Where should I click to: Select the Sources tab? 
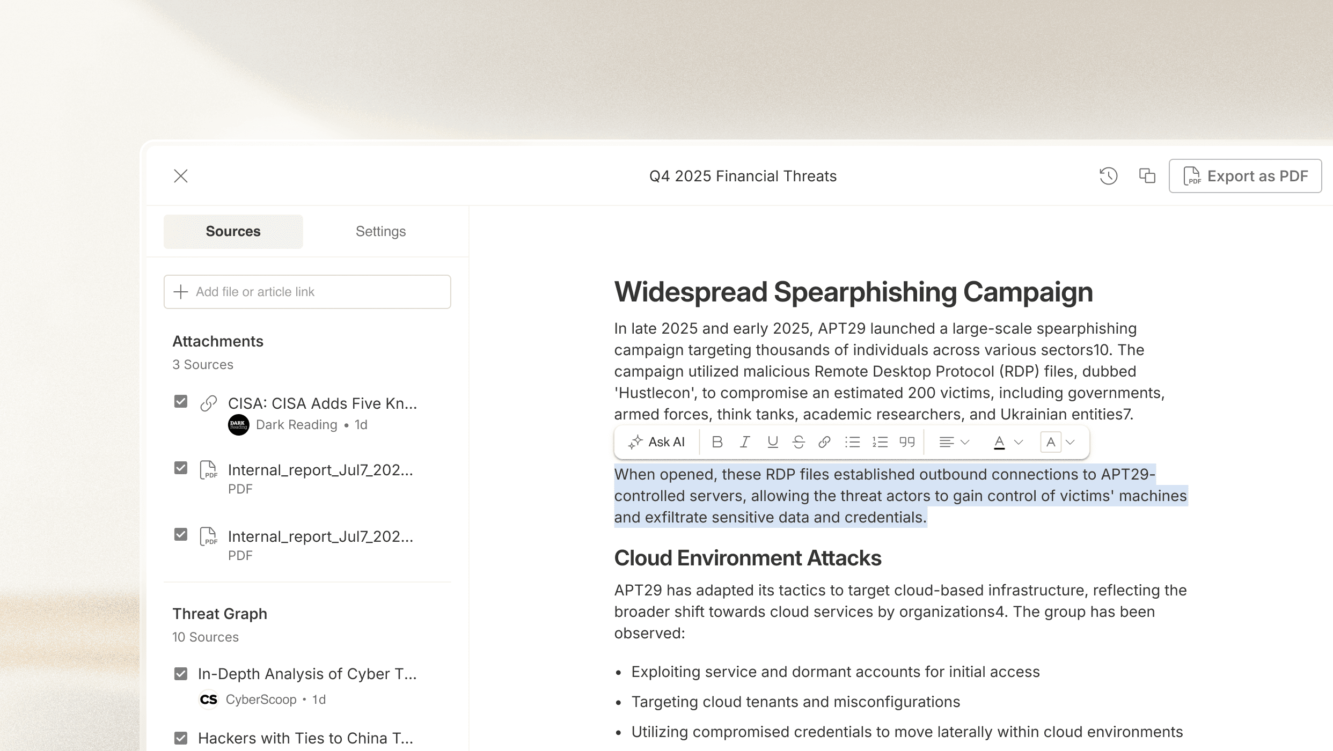[x=233, y=231]
